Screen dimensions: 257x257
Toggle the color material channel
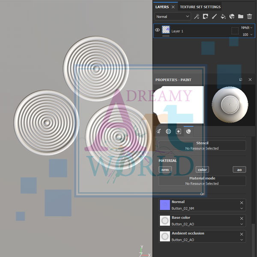click(202, 170)
